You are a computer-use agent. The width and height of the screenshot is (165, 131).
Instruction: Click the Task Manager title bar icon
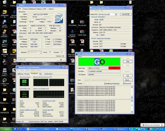[x=17, y=67]
